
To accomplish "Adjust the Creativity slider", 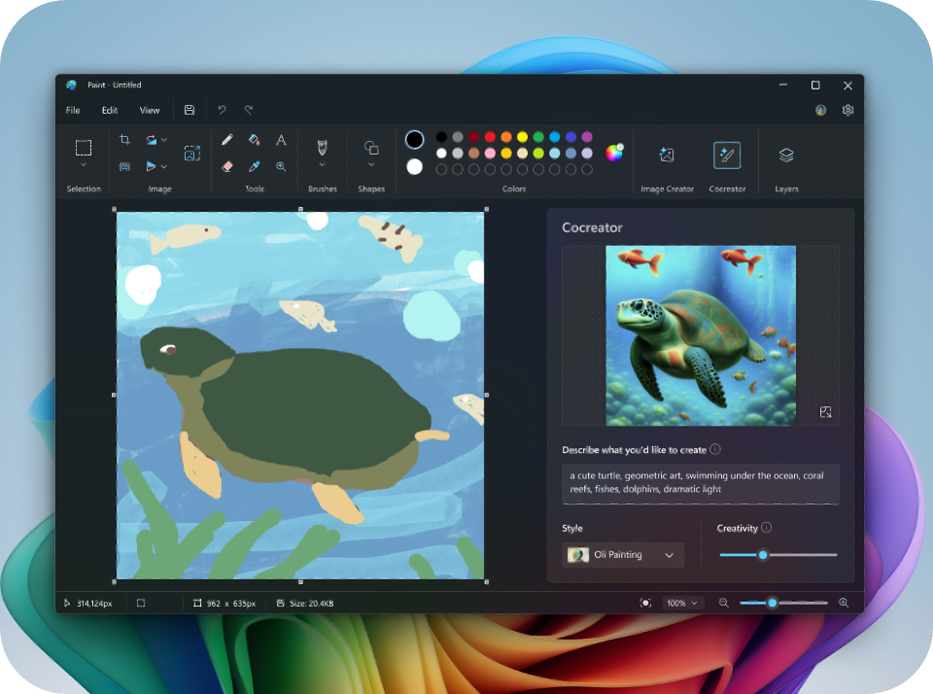I will tap(762, 555).
